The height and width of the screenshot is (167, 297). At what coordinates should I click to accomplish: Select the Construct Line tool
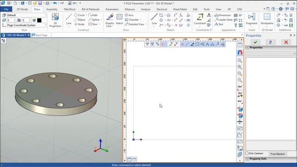(x=69, y=19)
